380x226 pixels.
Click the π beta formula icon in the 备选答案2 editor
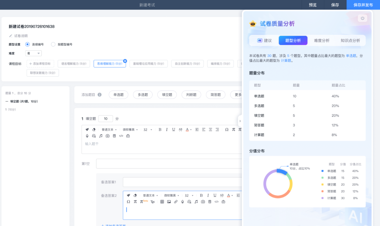tap(143, 201)
